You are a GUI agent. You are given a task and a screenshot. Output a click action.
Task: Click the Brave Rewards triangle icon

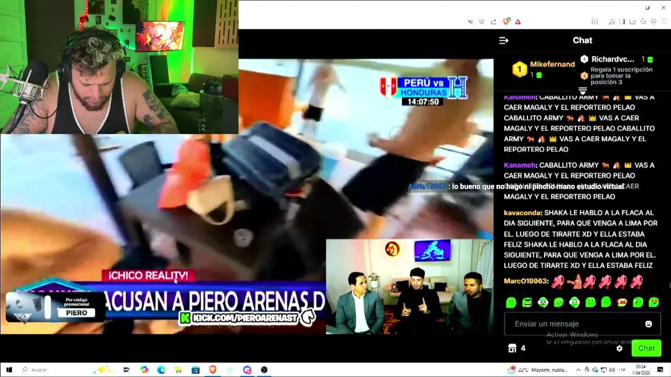point(518,21)
